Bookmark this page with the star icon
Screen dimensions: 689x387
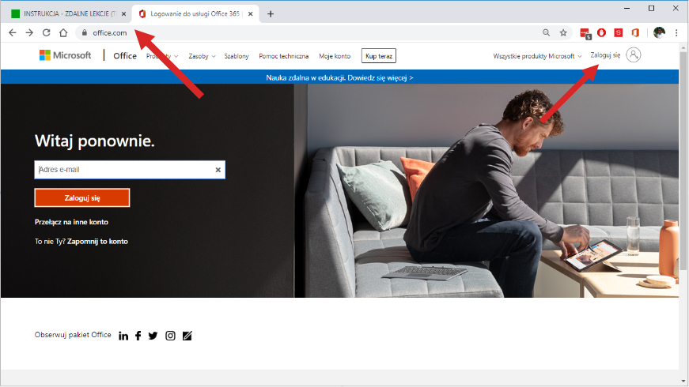pos(563,32)
